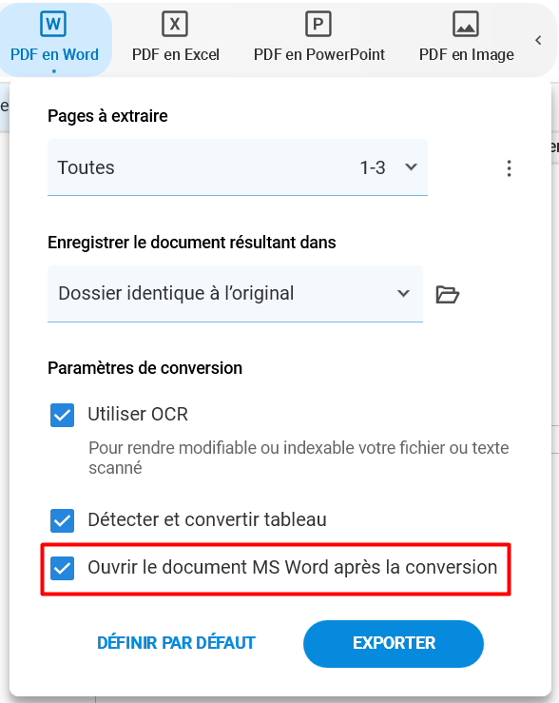Screen dimensions: 559x703
Task: Click the Toutes pages selection text
Action: tap(86, 167)
